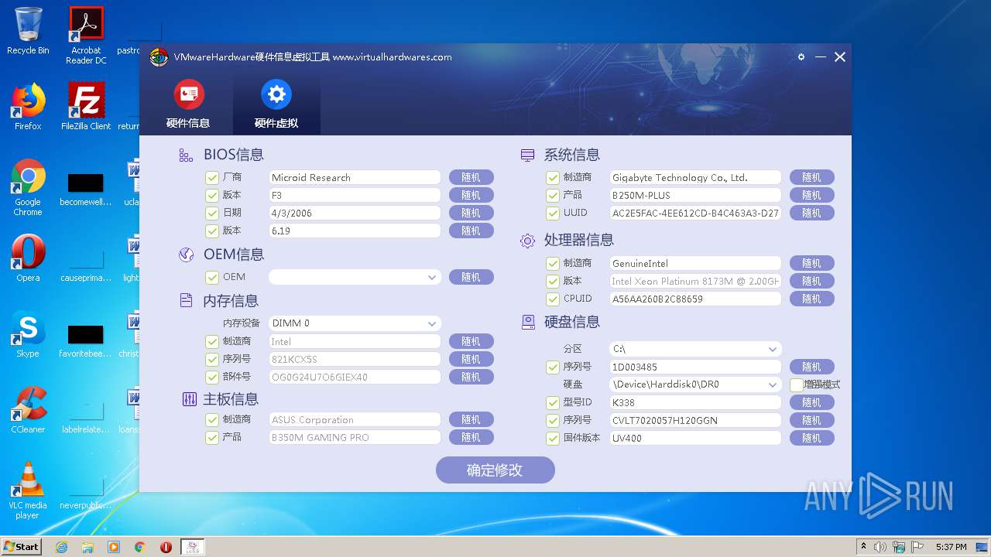Click the partition serial field 1D003485
991x557 pixels.
(695, 367)
